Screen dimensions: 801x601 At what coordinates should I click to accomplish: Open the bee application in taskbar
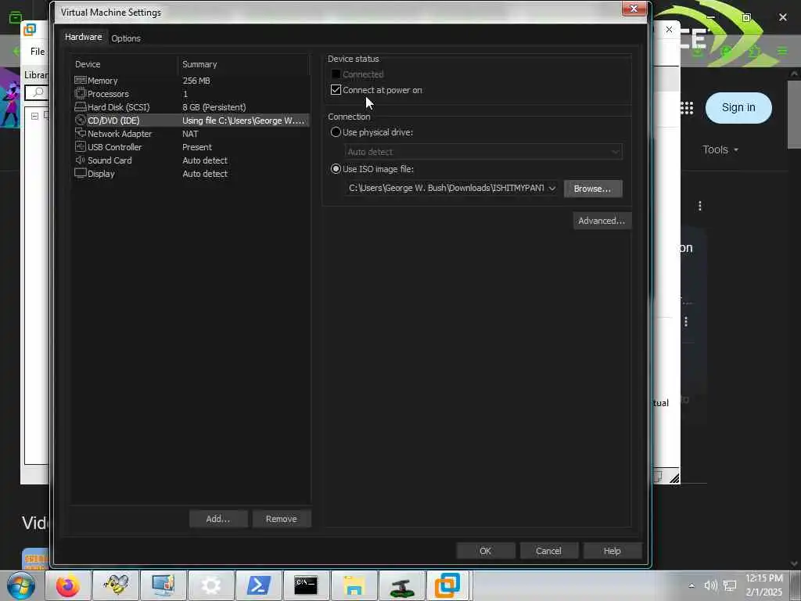coord(116,585)
